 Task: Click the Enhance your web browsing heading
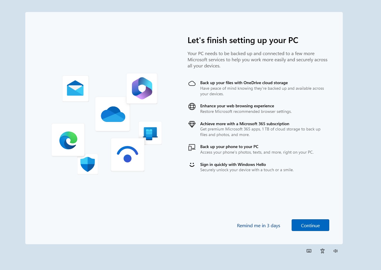(x=237, y=106)
